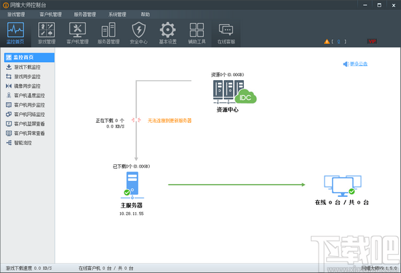Viewport: 401px width, 273px height.
Task: Select 客户机蓝屏查看 in the sidebar
Action: [x=29, y=124]
